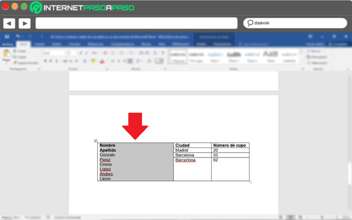Open the Párrafo dialog launcher
The height and width of the screenshot is (220, 352).
165,69
